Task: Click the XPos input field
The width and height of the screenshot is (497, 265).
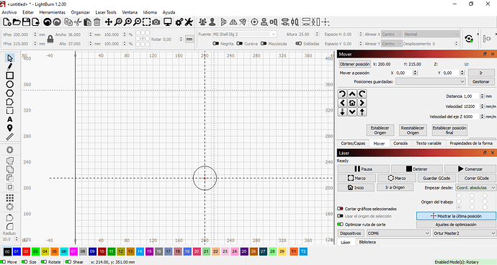Action: (x=23, y=35)
